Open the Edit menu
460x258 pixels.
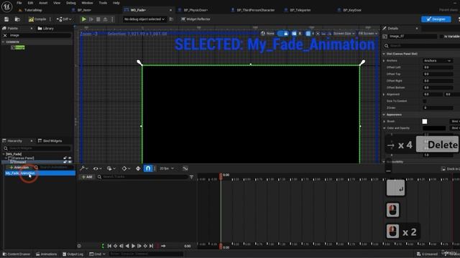30,3
